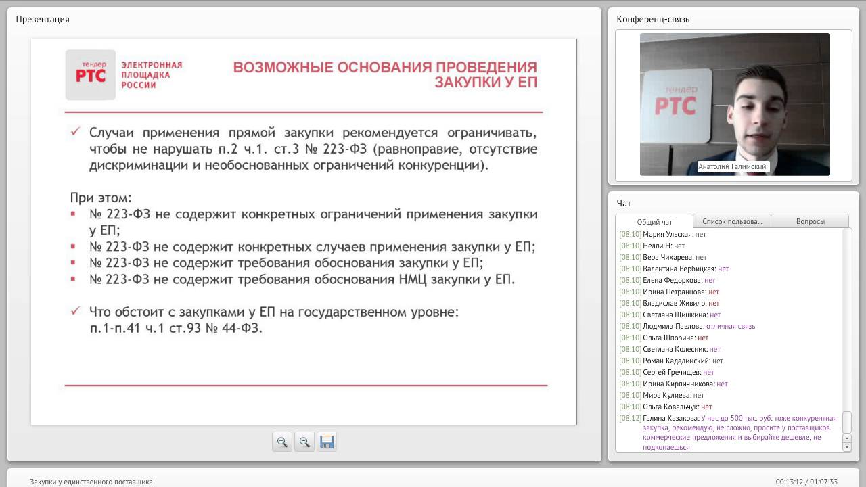Select chat message from Мира Кулиева

(662, 395)
